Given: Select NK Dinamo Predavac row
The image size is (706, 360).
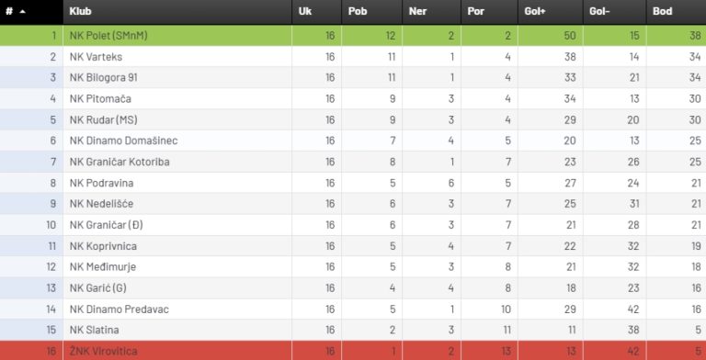Looking at the screenshot, I should click(x=353, y=309).
